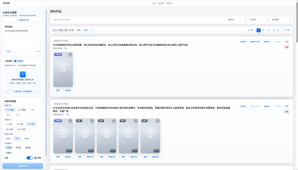Screen dimensions: 298x170
Task: Click 编辑 under the first work's video
Action: pyautogui.click(x=58, y=90)
